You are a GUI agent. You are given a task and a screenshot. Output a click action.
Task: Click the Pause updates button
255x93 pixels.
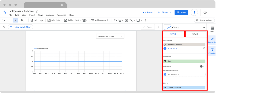tap(204, 20)
